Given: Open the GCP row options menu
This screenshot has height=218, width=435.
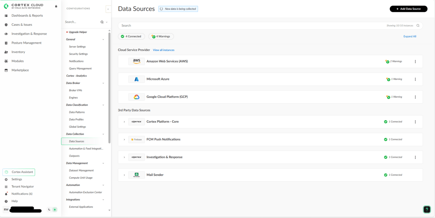Looking at the screenshot, I should (415, 97).
